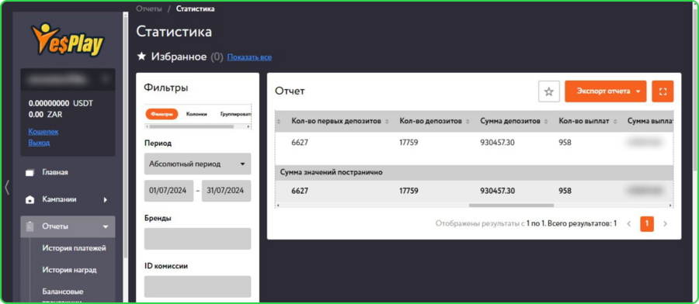Expand the Кампании submenu arrow

(x=106, y=200)
